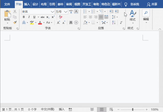Click the 共享 Share button
This screenshot has height=112, width=163.
pos(152,4)
